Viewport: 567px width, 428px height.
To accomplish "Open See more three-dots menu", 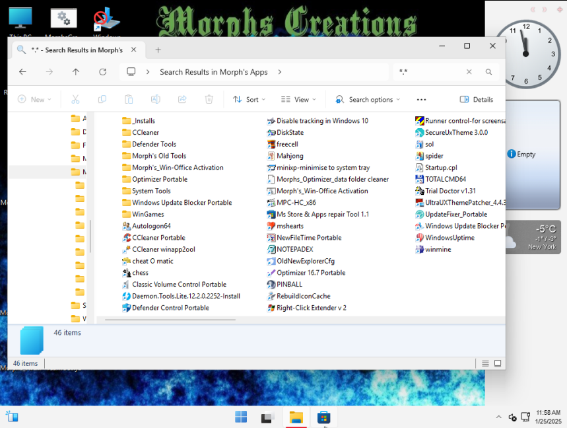I will tap(421, 100).
